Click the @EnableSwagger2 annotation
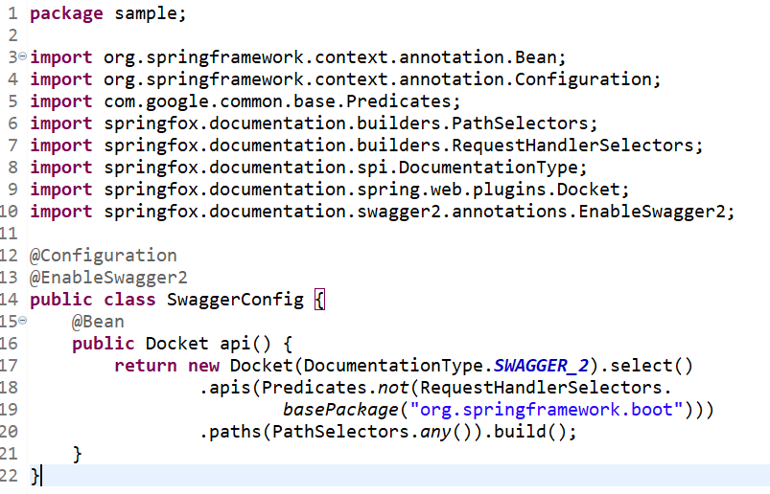The image size is (770, 494). pos(108,278)
